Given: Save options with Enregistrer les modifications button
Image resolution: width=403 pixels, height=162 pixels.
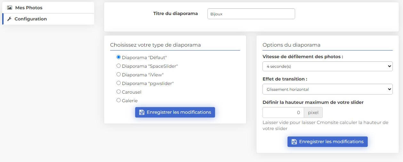Looking at the screenshot, I should [x=327, y=142].
